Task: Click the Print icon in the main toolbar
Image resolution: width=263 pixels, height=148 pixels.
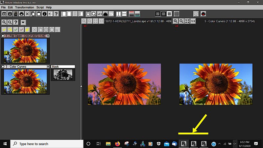Action: click(21, 14)
